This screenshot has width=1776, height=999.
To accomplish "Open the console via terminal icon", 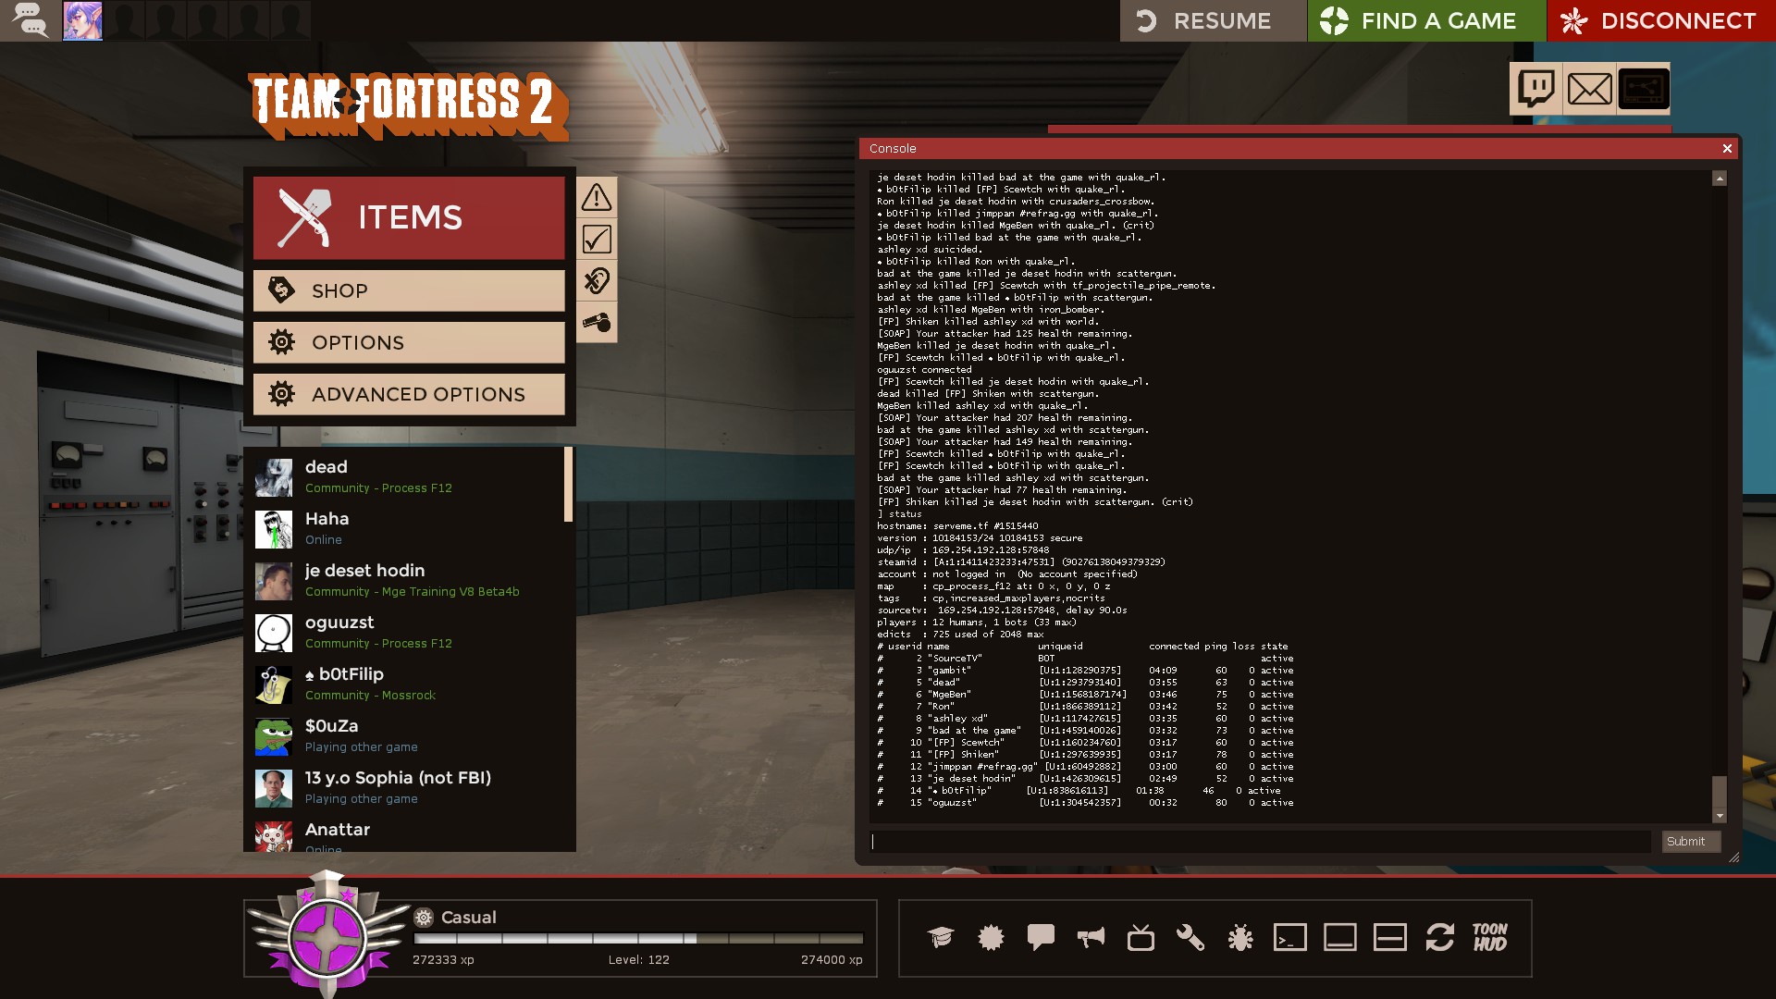I will coord(1289,938).
